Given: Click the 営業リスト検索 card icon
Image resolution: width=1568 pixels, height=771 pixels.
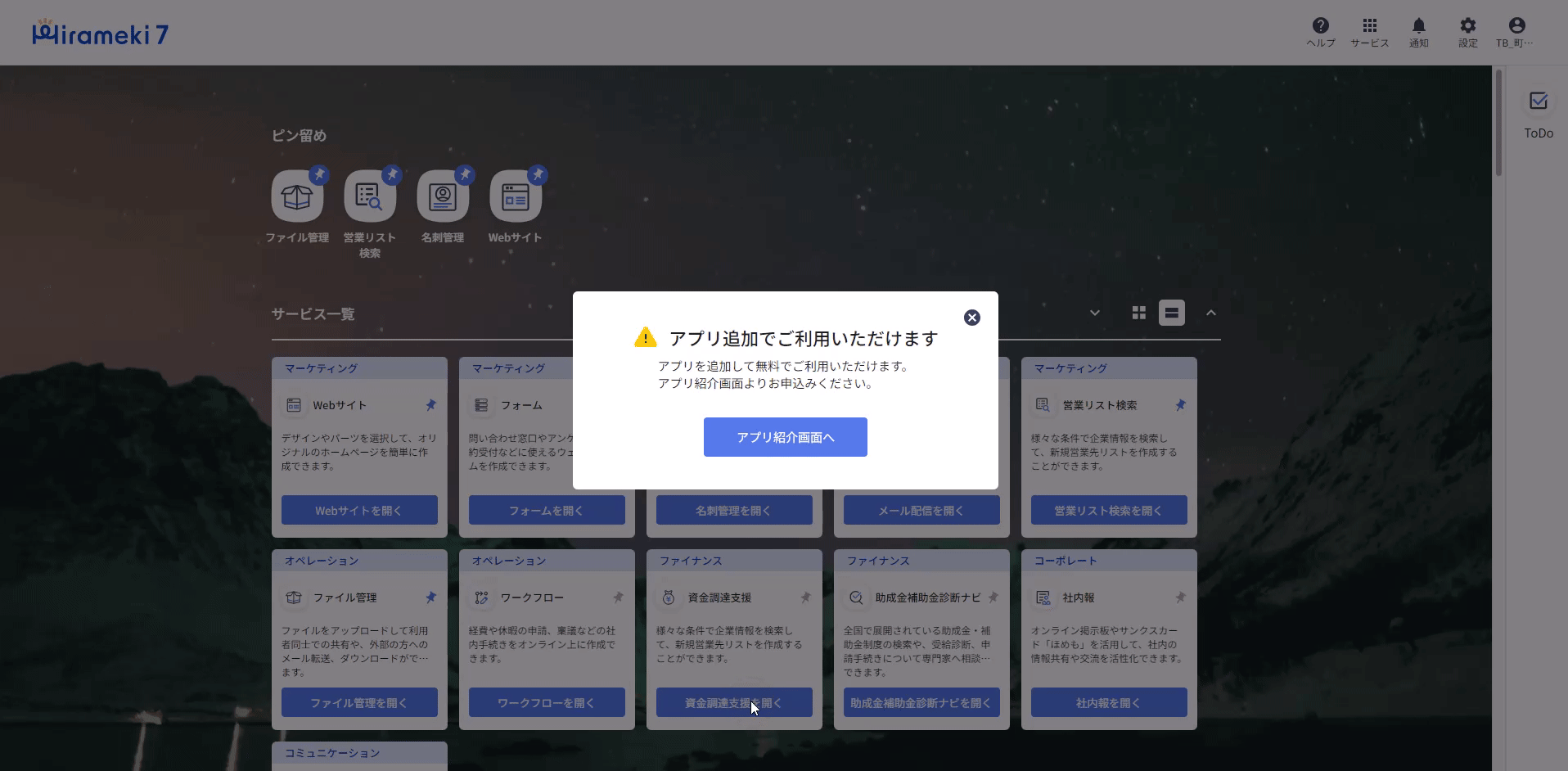Looking at the screenshot, I should point(1043,405).
